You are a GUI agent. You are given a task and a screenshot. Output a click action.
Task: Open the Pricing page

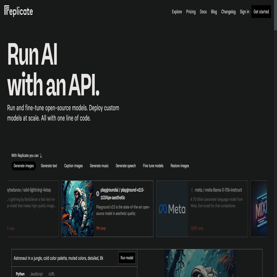tap(191, 12)
